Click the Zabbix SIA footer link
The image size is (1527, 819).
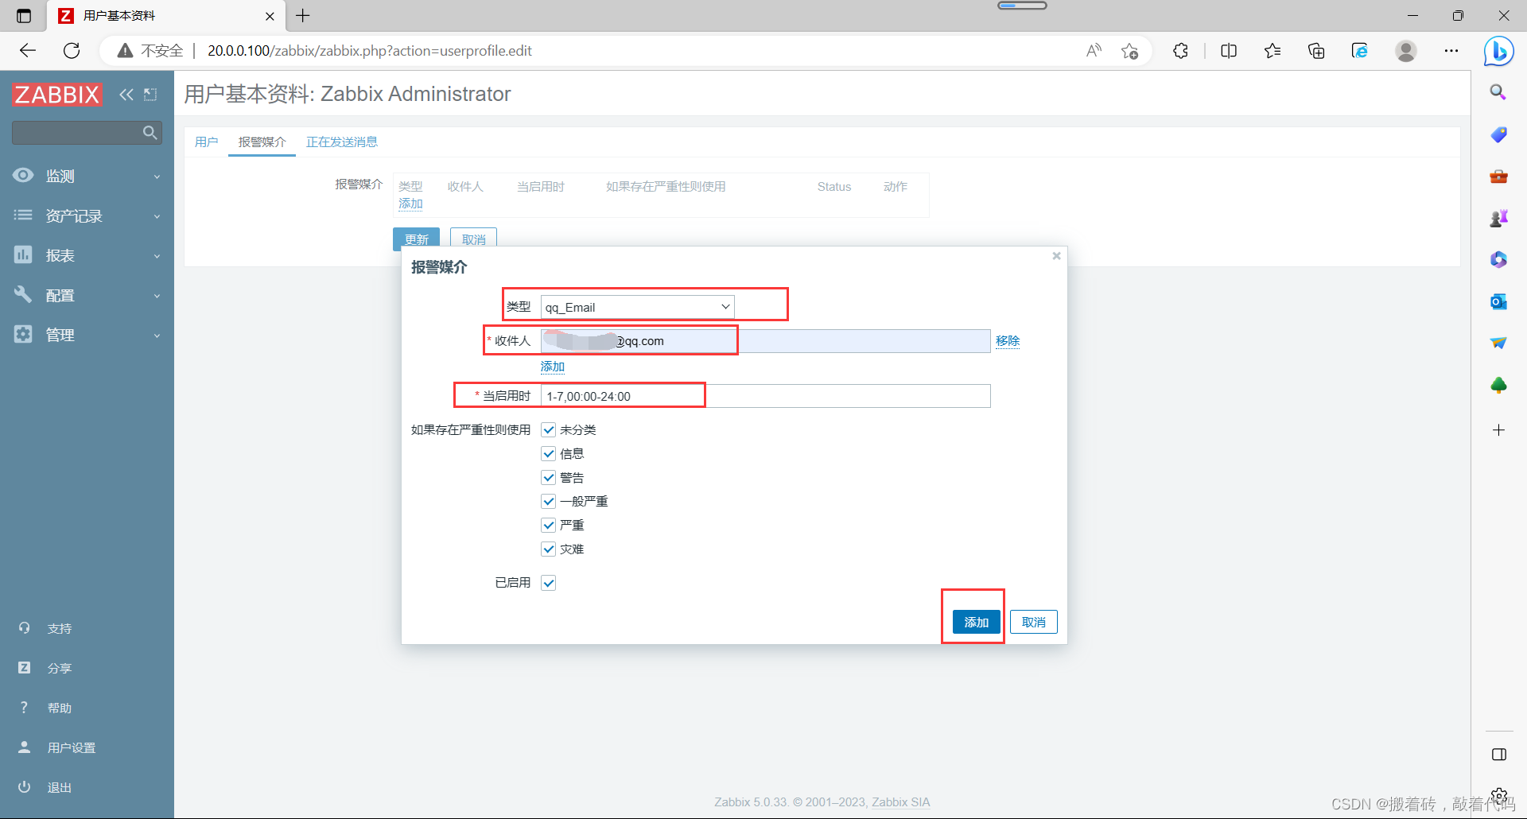tap(900, 802)
